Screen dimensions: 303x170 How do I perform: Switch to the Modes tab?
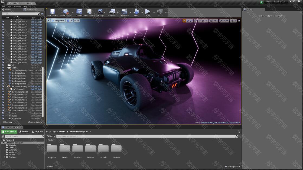click(x=8, y=9)
